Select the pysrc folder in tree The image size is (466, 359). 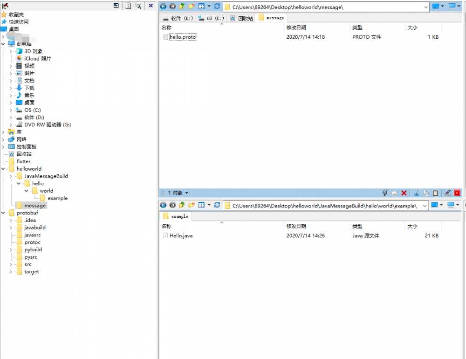[31, 257]
